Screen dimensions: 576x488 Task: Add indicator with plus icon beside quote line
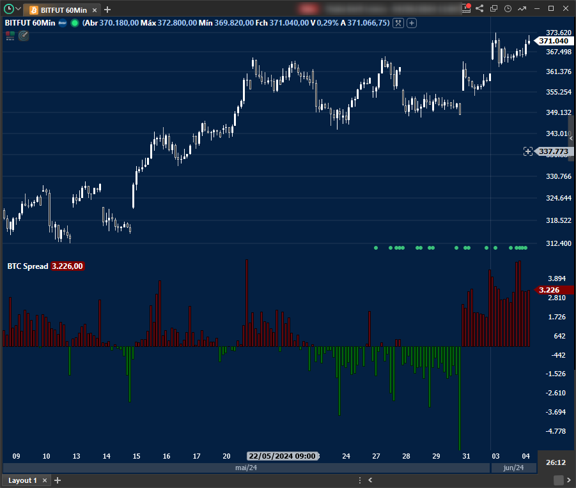[412, 23]
